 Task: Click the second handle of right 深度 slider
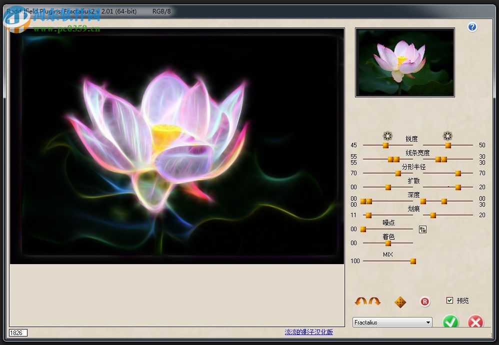tap(444, 201)
